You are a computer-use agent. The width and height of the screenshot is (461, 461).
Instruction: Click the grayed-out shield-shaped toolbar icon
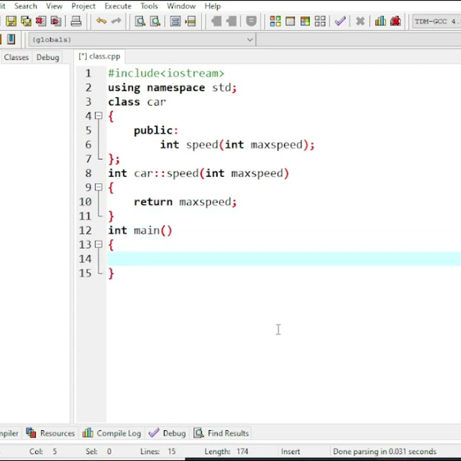pyautogui.click(x=251, y=21)
